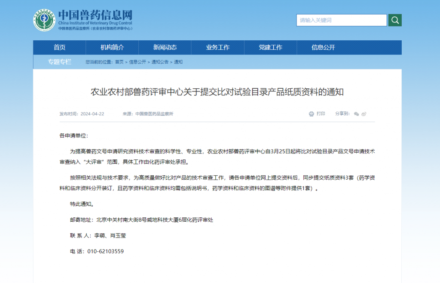Share the notice via WeChat icon
Image resolution: width=440 pixels, height=283 pixels.
356,114
